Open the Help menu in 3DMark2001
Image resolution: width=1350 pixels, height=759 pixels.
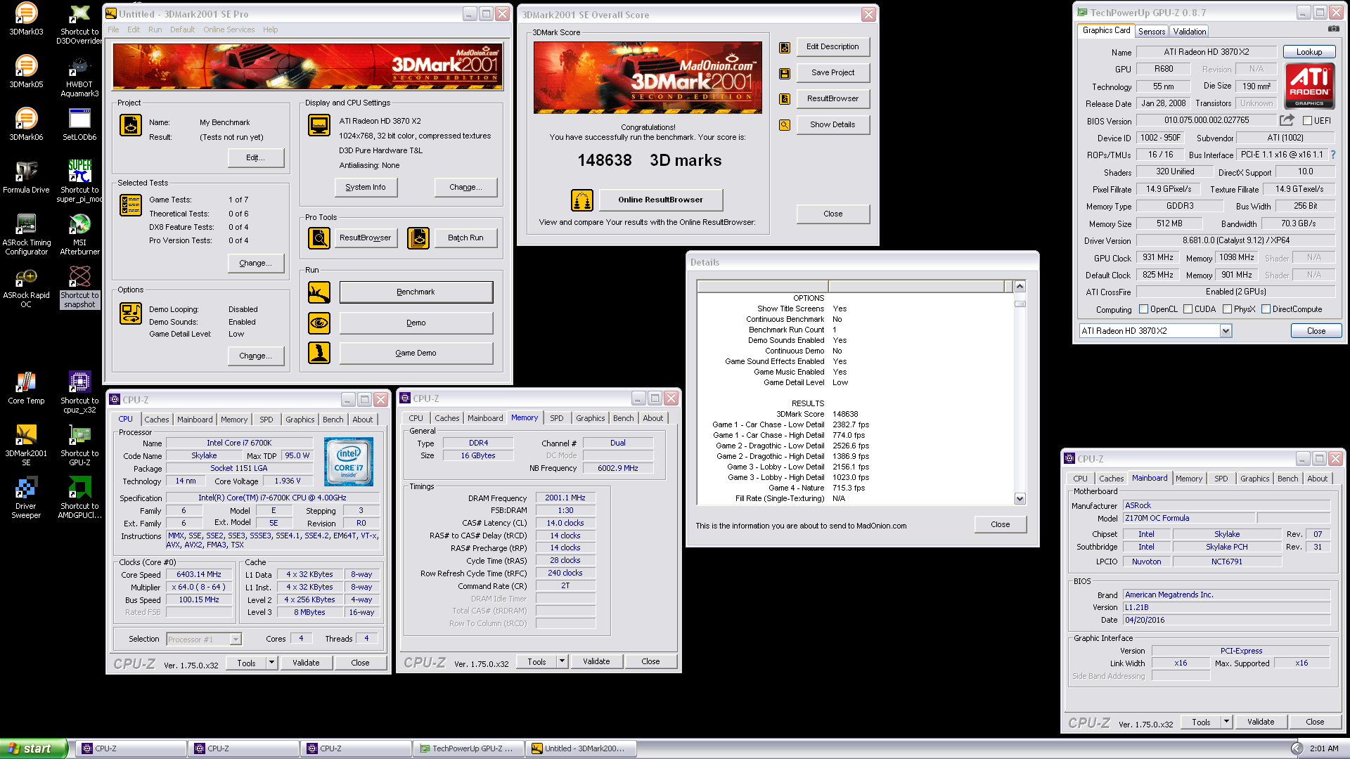270,30
